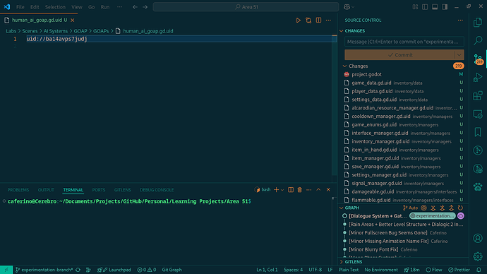This screenshot has width=487, height=274.
Task: Click the graph pull icon
Action: [x=443, y=208]
